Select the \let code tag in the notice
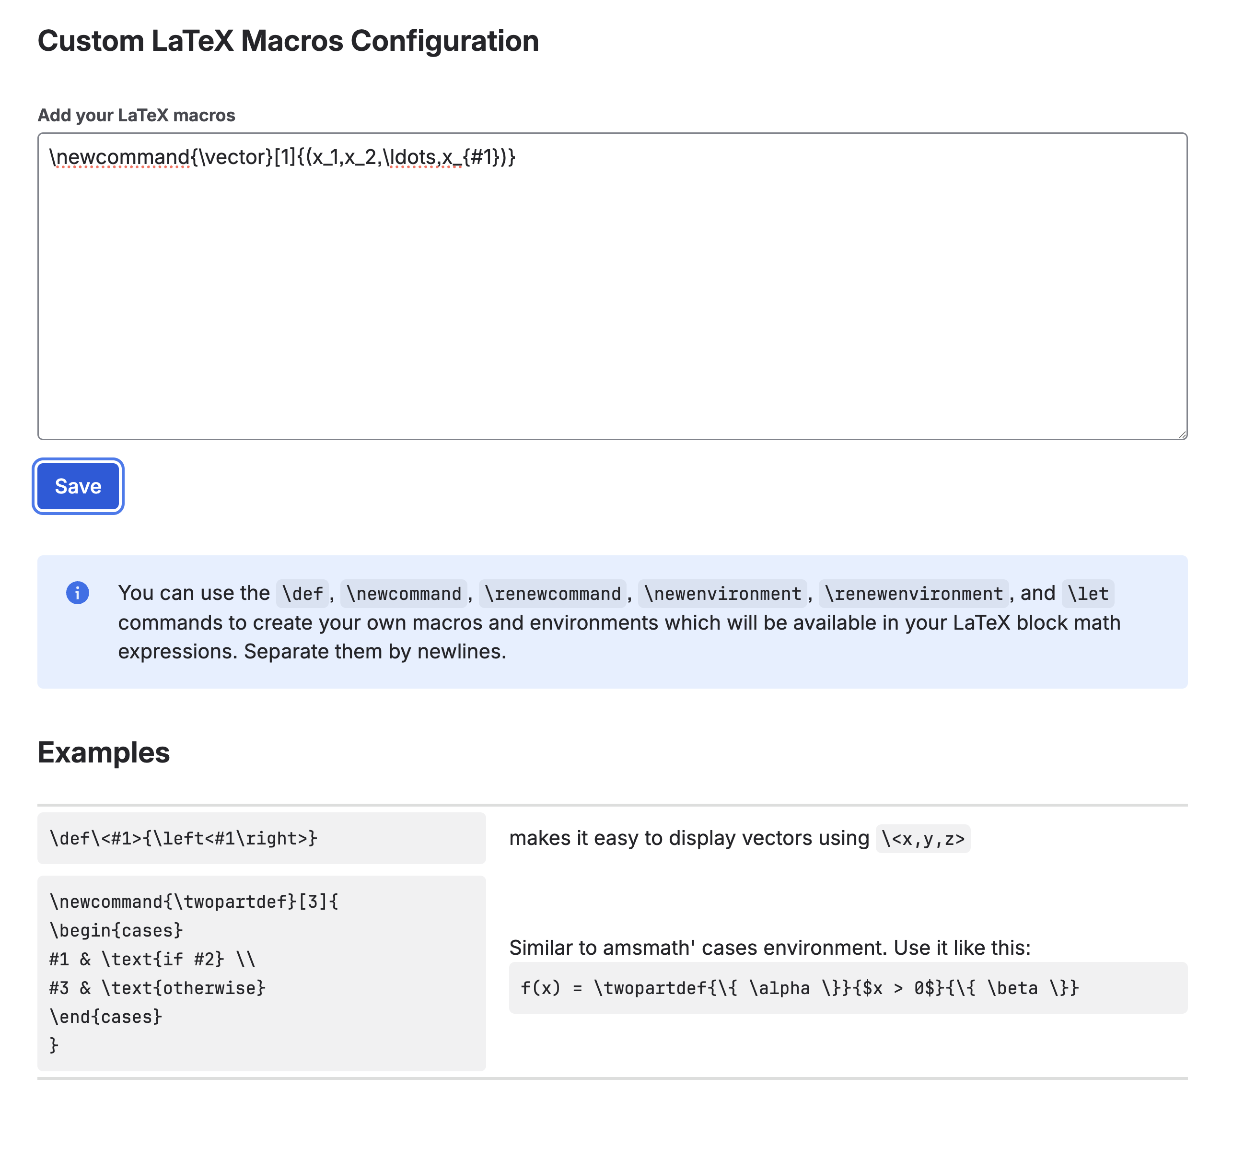 (x=1088, y=594)
